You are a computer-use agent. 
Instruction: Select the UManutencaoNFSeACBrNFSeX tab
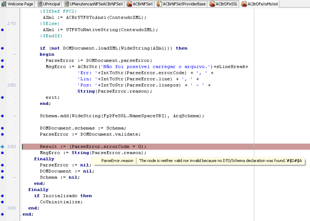coord(93,4)
